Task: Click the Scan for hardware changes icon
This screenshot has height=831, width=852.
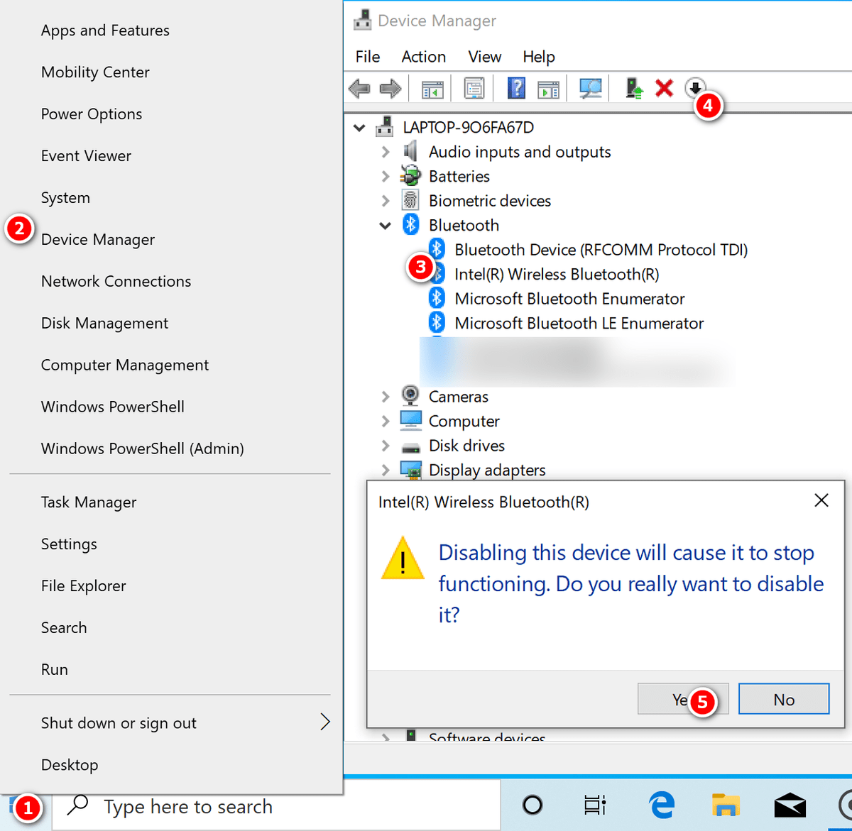Action: 590,88
